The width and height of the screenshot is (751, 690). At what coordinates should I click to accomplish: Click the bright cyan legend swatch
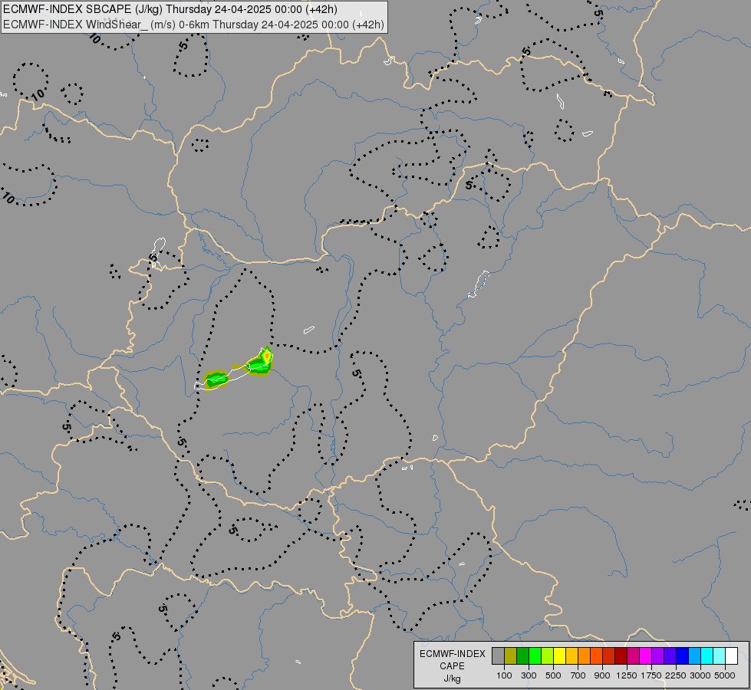(707, 656)
